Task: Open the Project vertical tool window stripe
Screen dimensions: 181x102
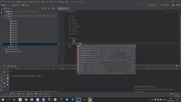Action: pyautogui.click(x=1, y=11)
